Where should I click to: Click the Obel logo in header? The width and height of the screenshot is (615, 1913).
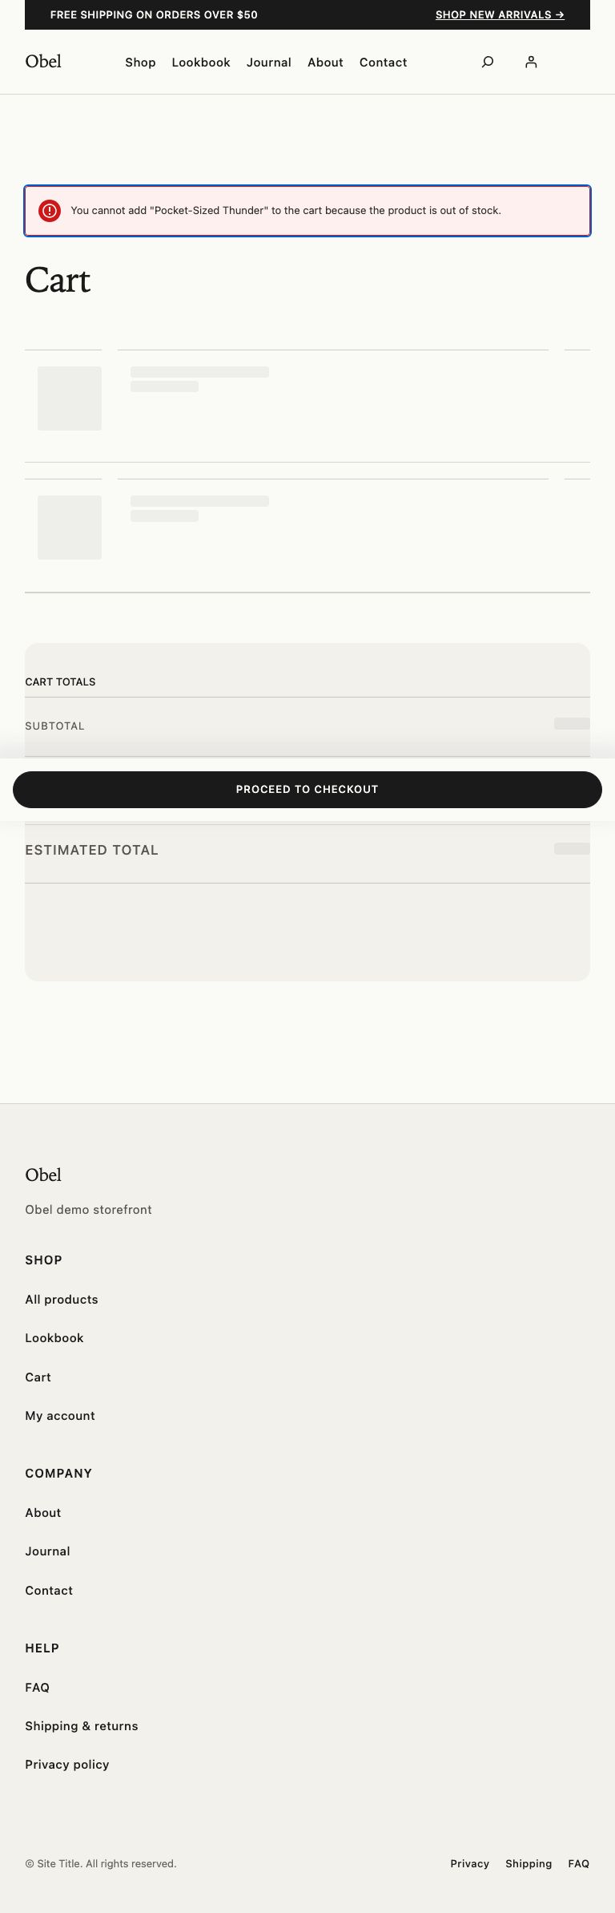coord(43,62)
